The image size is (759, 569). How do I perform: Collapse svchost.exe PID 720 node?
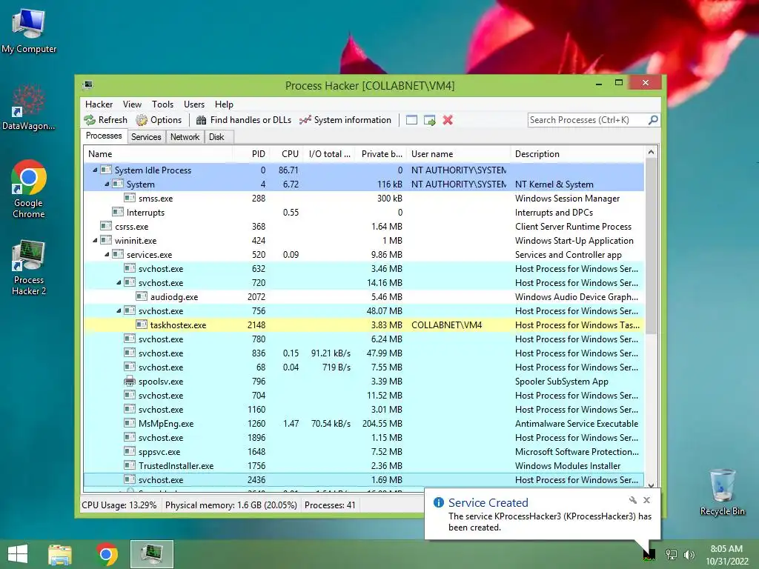(x=119, y=282)
